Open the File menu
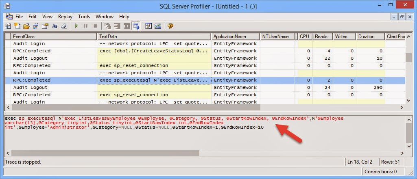 19,17
